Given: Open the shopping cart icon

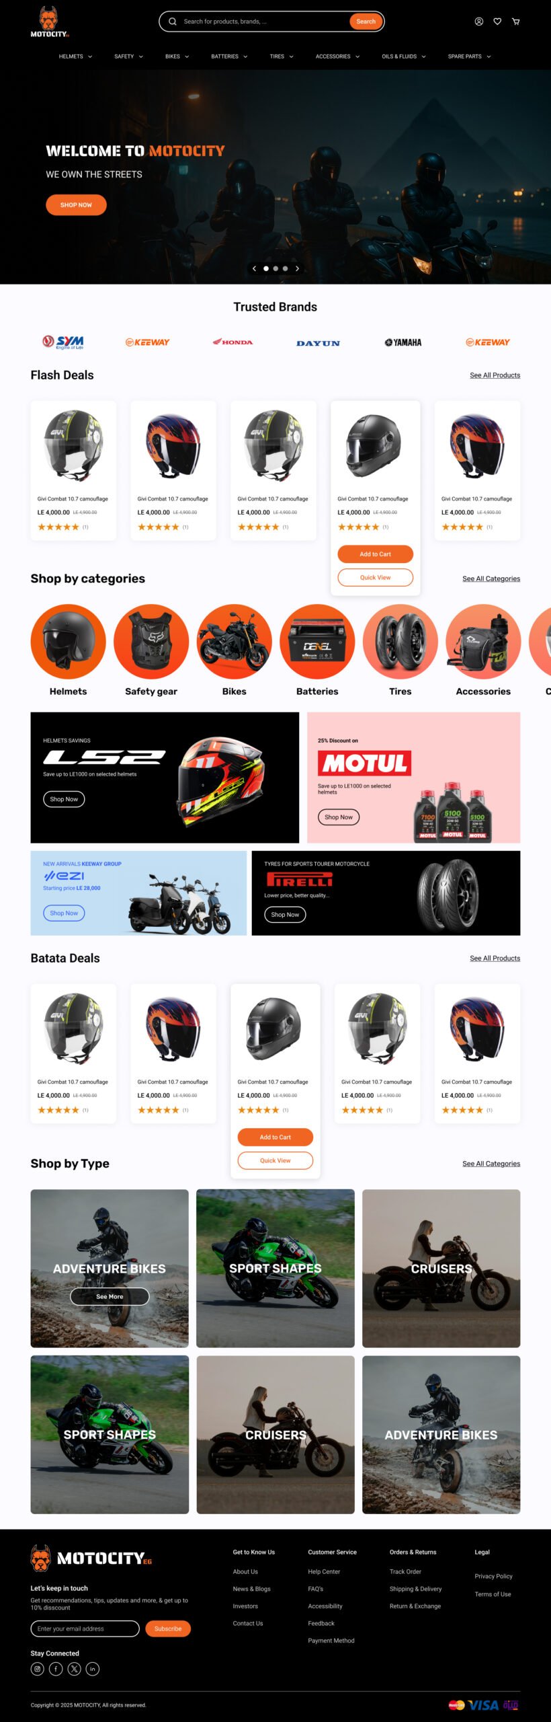Looking at the screenshot, I should click(516, 22).
